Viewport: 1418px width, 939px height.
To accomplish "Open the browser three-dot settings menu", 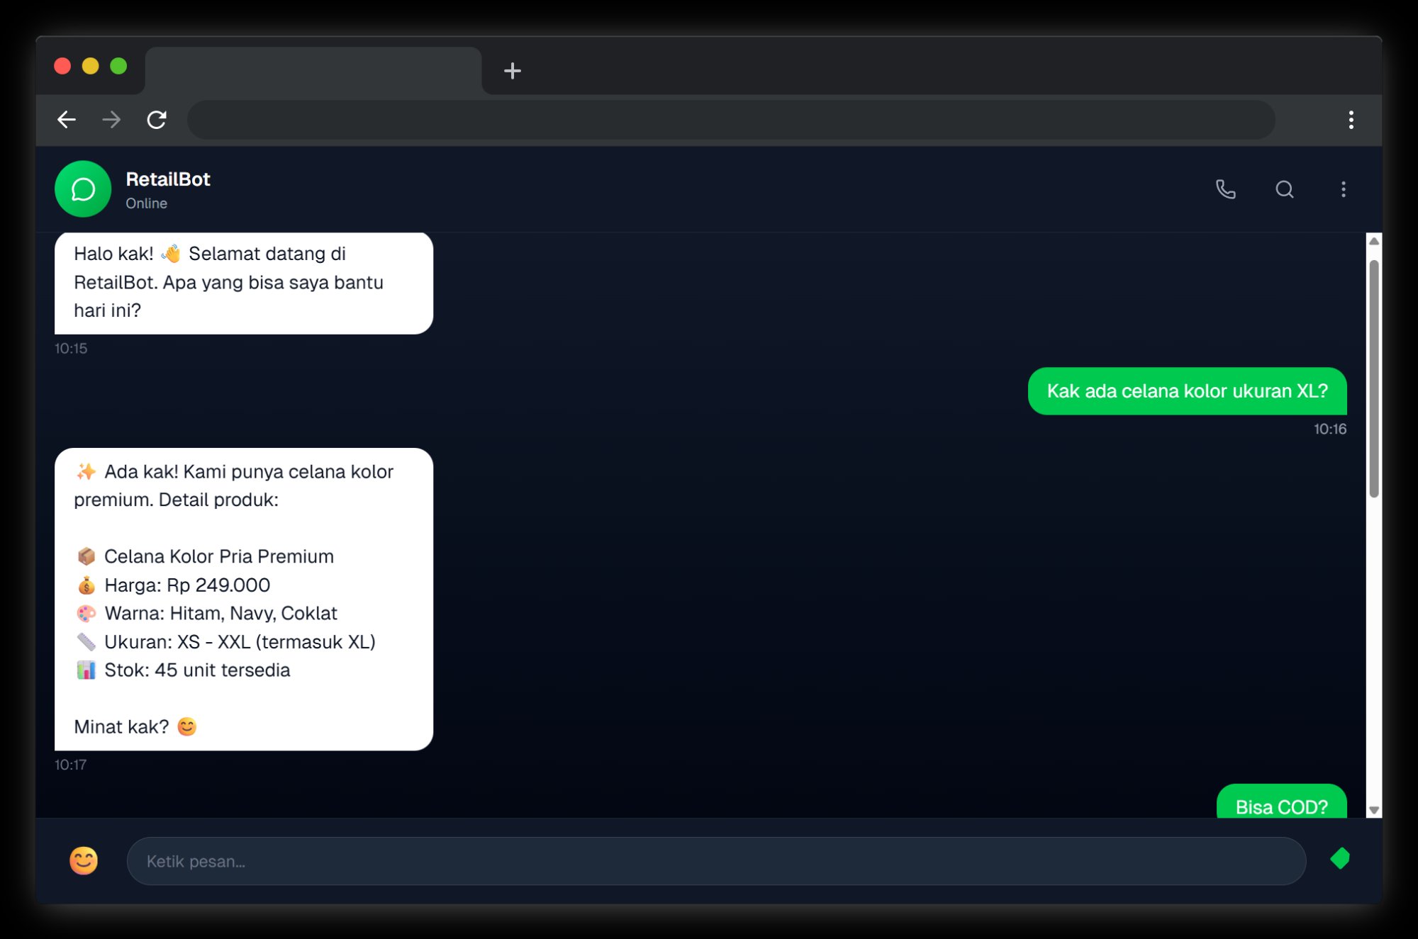I will (1351, 119).
